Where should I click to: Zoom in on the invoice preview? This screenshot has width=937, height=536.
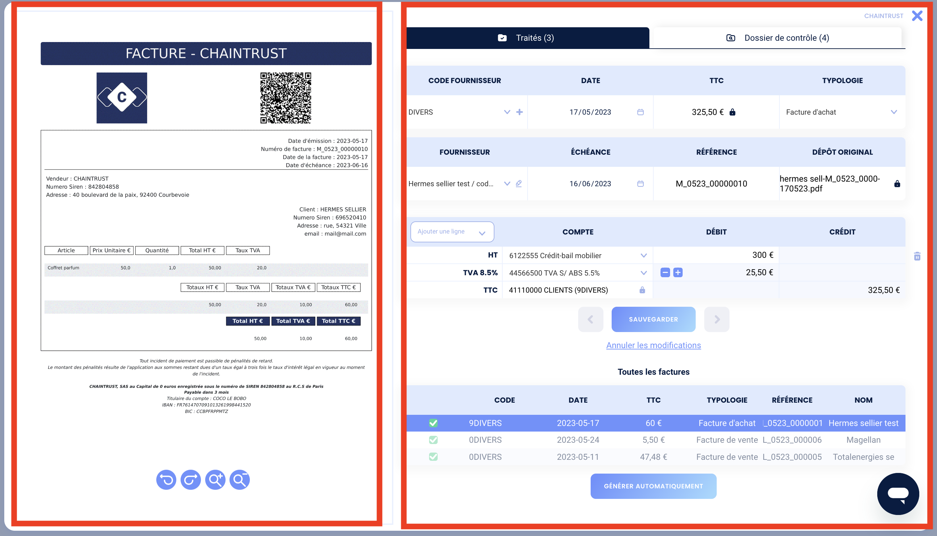(x=215, y=480)
